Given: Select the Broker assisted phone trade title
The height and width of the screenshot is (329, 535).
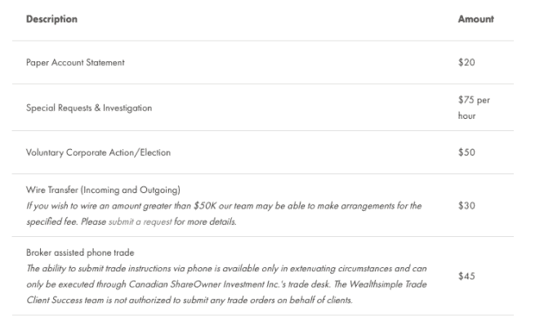Looking at the screenshot, I should pyautogui.click(x=80, y=252).
